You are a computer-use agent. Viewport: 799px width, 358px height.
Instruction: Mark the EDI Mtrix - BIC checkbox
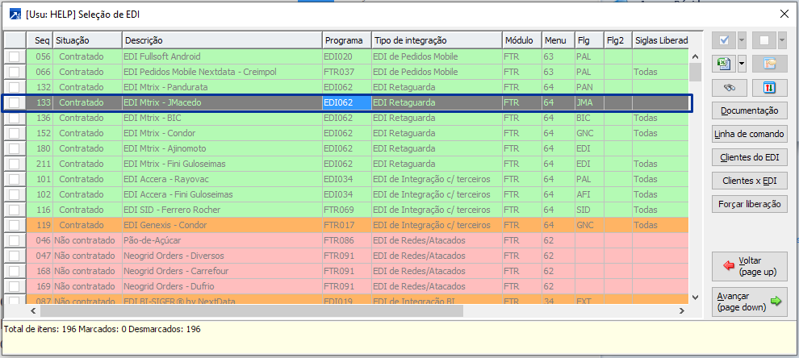[x=15, y=118]
